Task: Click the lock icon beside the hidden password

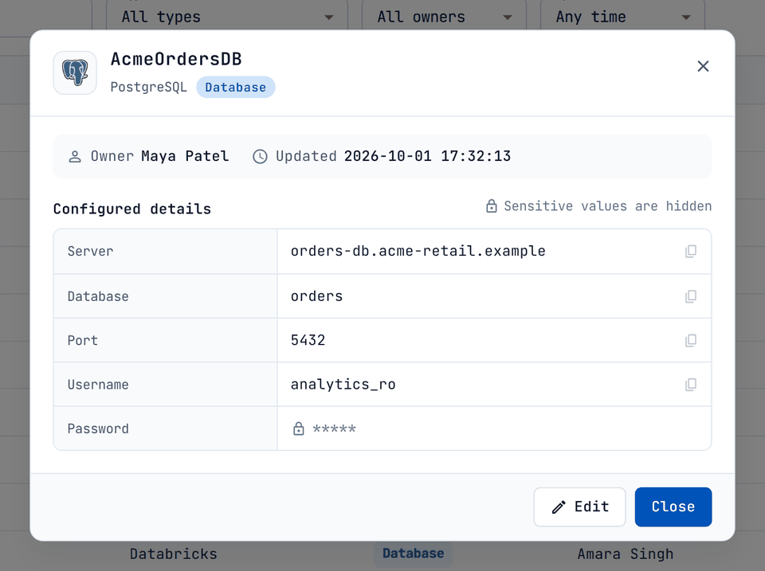Action: (x=298, y=428)
